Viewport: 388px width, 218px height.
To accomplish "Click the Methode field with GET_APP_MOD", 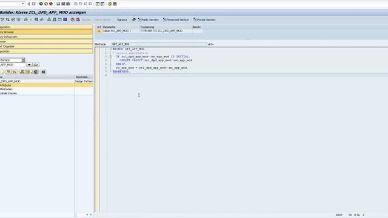I will coord(159,44).
